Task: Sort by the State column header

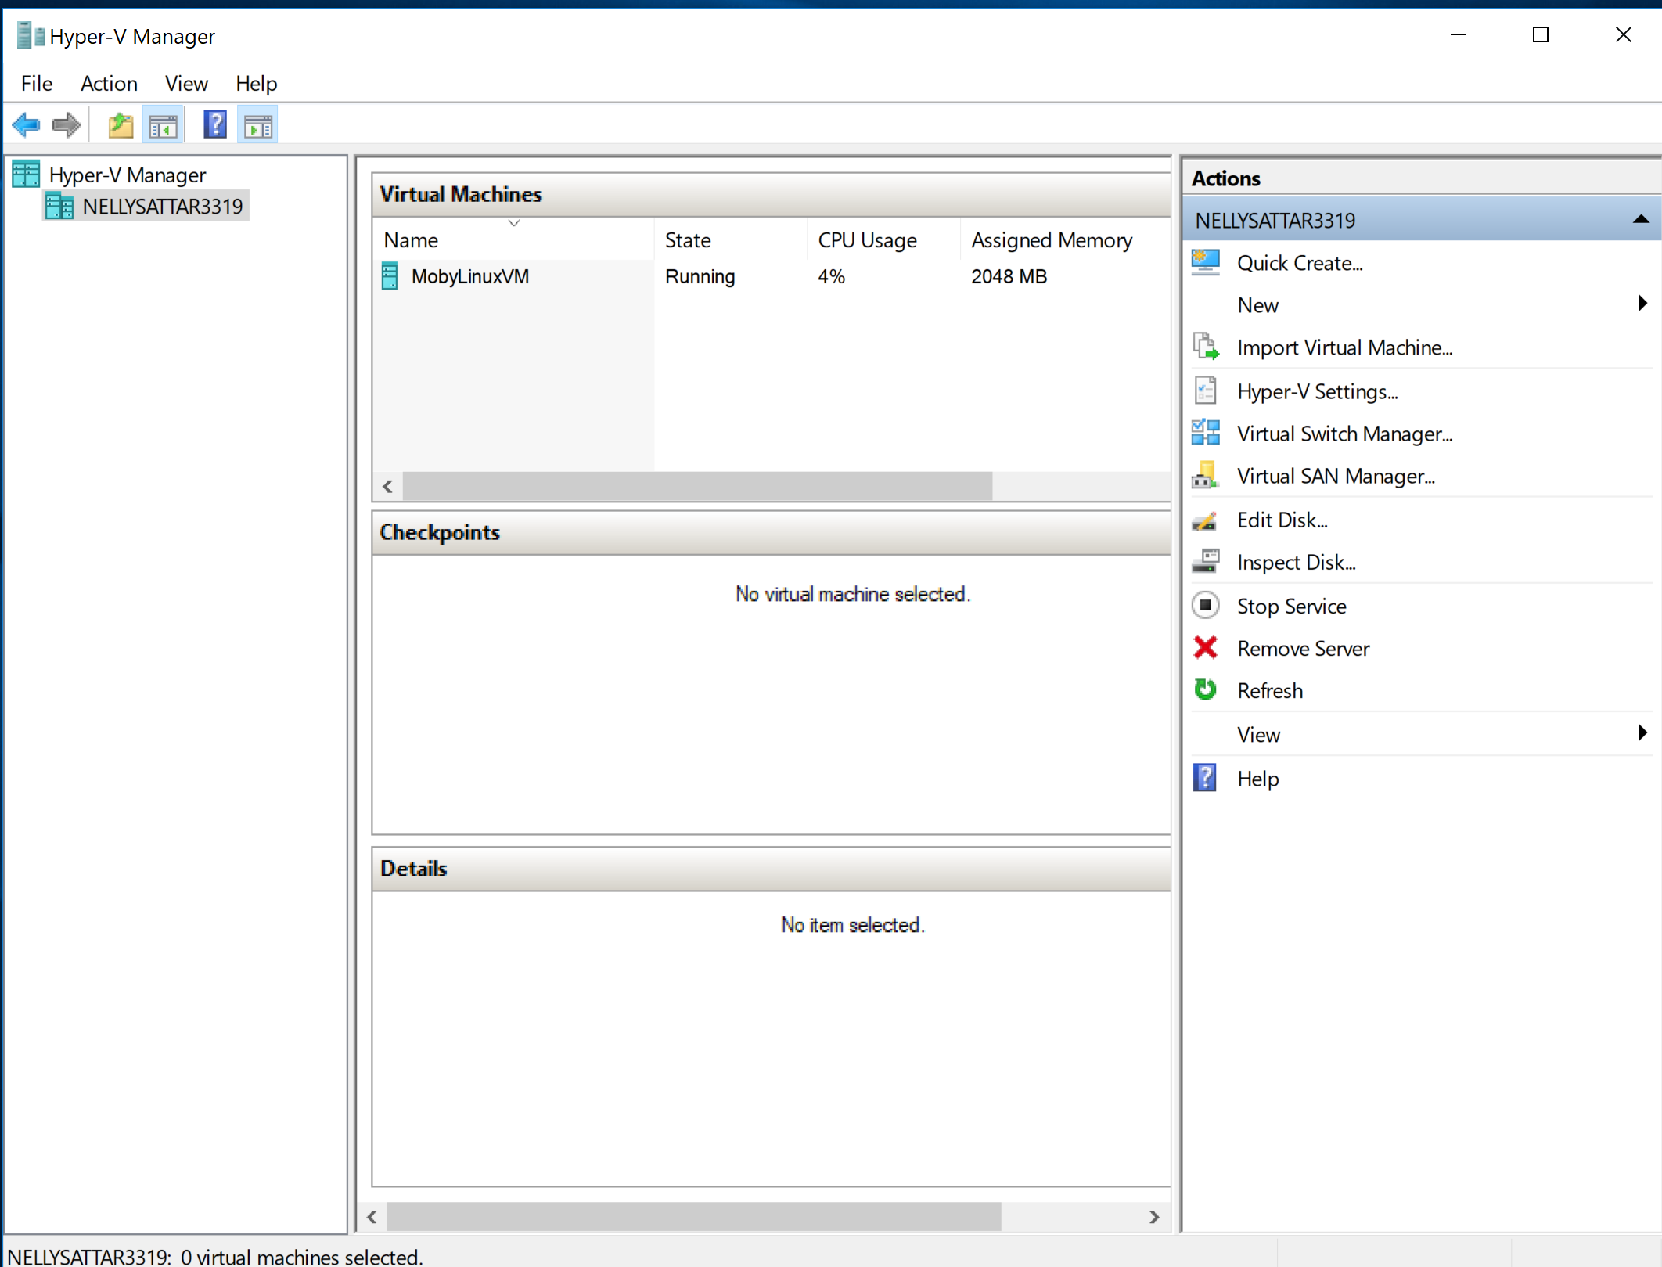Action: click(730, 239)
